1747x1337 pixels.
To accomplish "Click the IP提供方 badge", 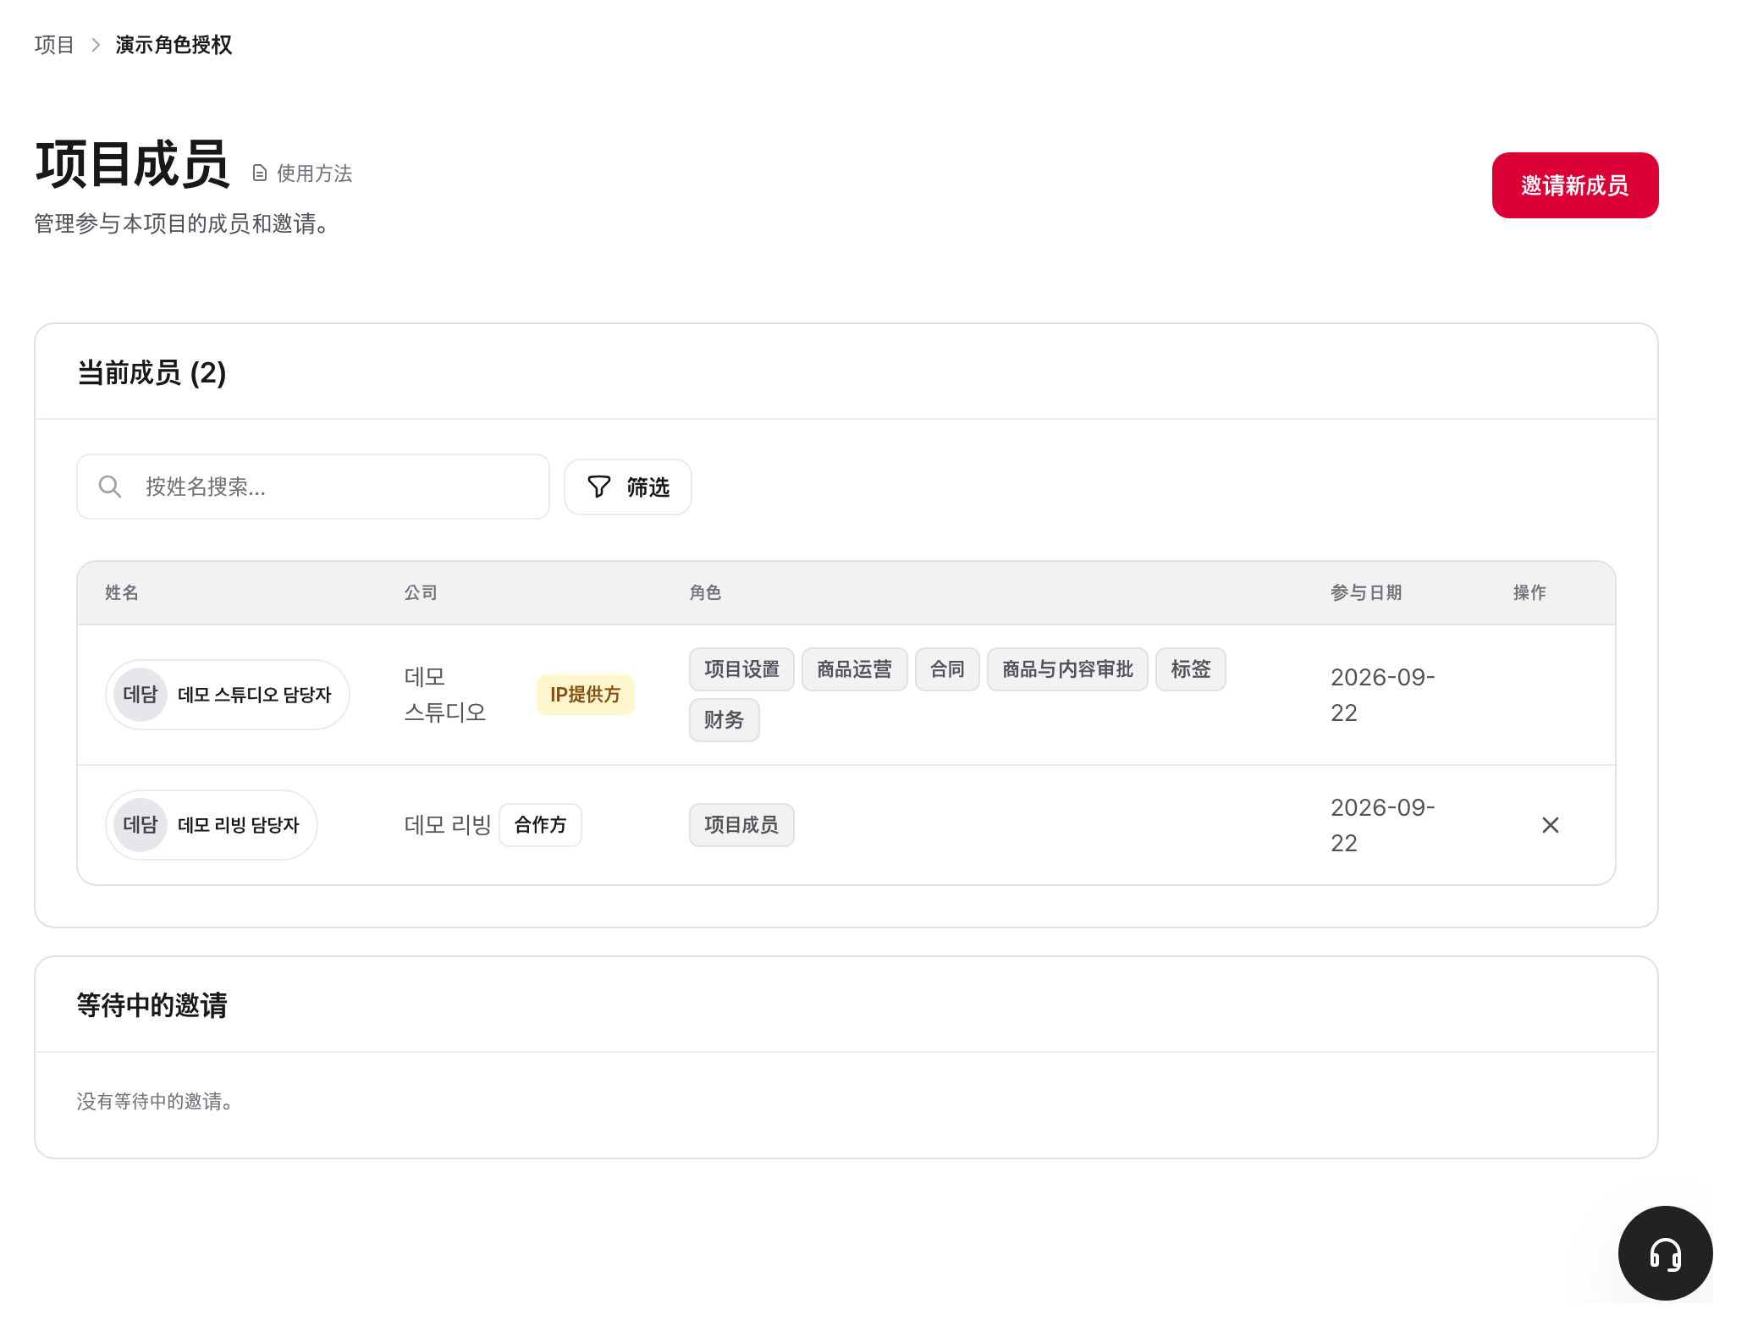I will 585,695.
